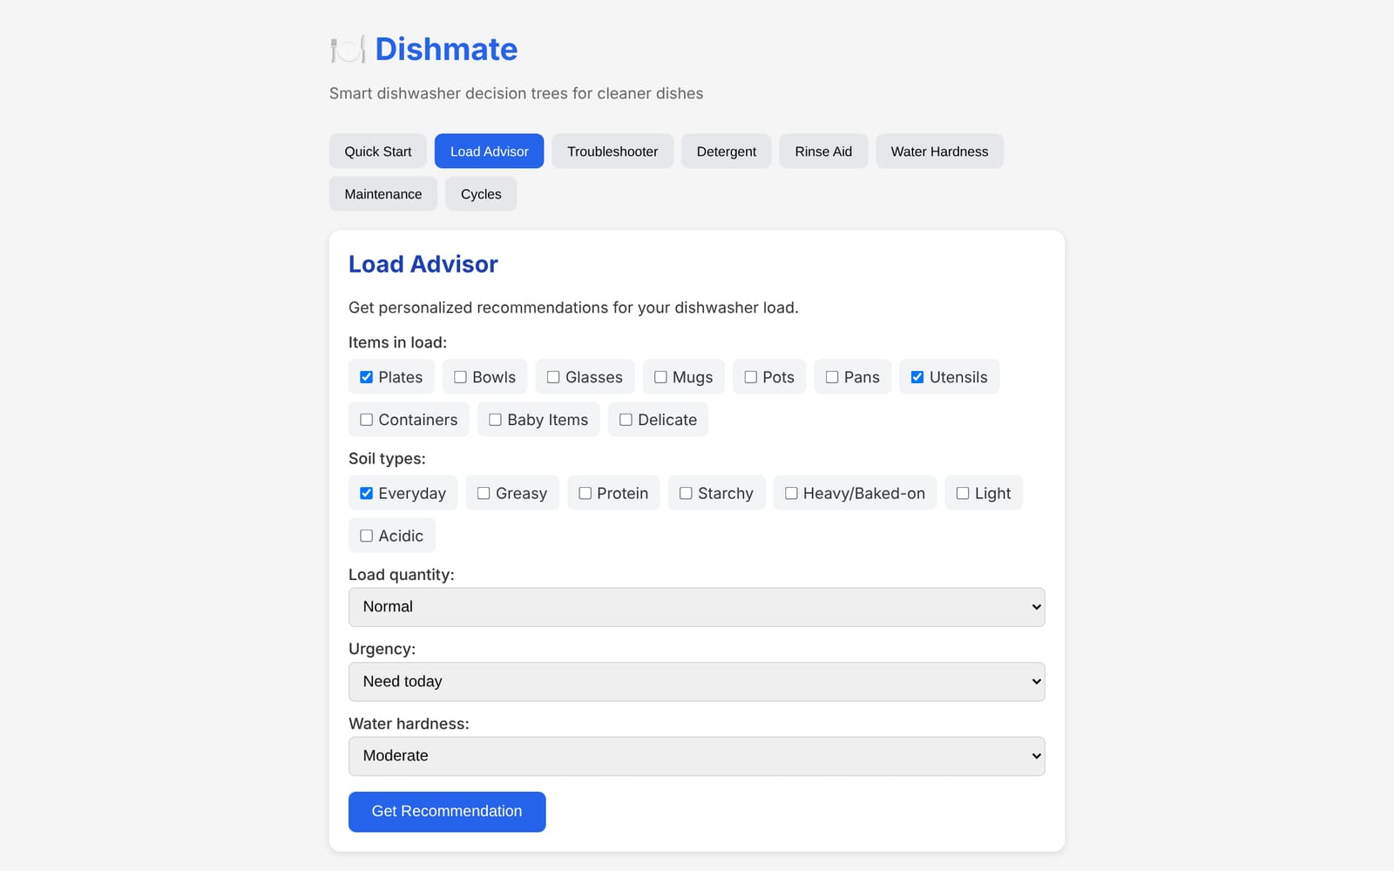Uncheck the Utensils checkbox
This screenshot has width=1394, height=871.
[917, 377]
